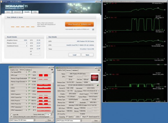168x123 pixels.
Task: Open the GPU selector in Sensors window
Action: [x=23, y=120]
